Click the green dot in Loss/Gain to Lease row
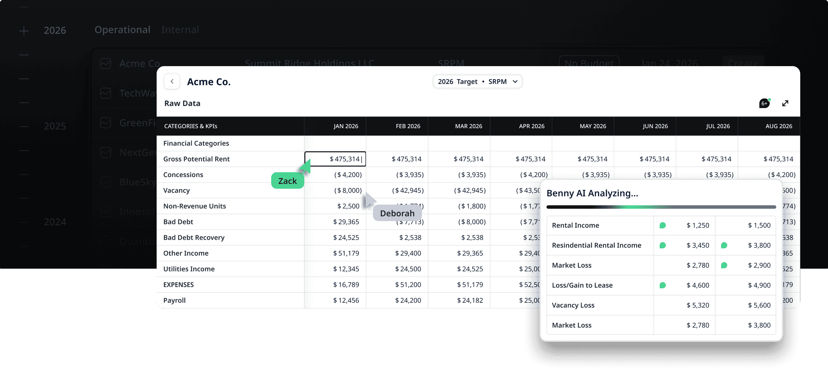 662,285
